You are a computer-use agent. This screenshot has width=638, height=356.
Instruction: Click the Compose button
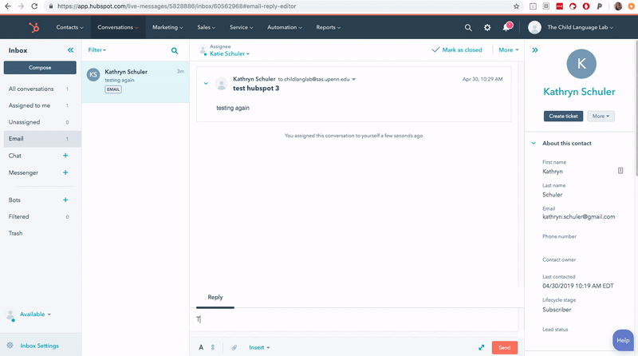click(40, 68)
